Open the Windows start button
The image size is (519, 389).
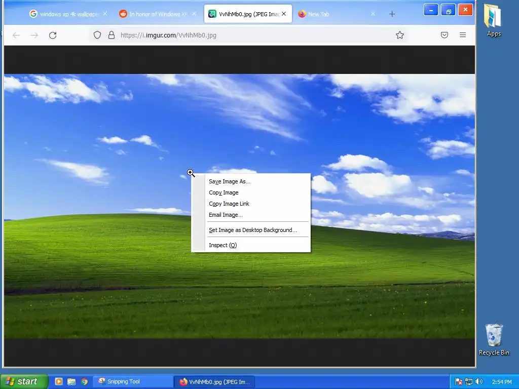click(24, 381)
